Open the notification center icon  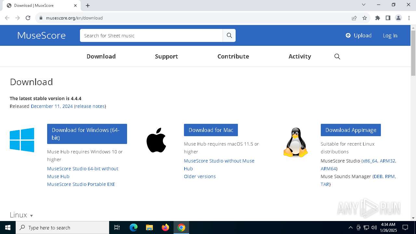(x=405, y=227)
